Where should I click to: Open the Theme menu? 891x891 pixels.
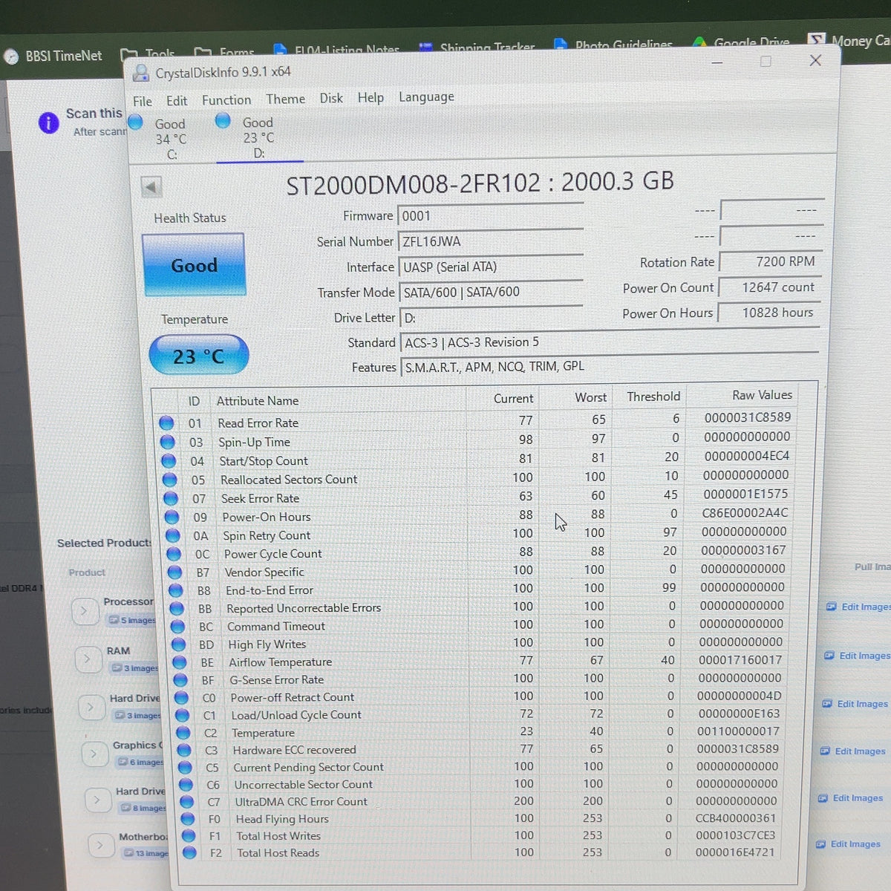point(285,99)
